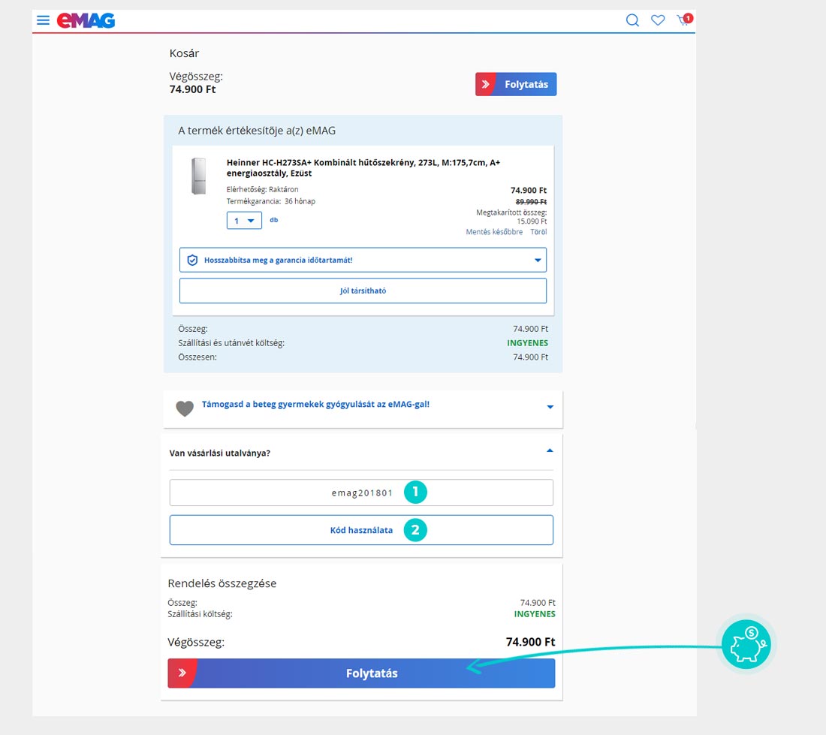Expand the warranty extension dropdown arrow

[538, 261]
